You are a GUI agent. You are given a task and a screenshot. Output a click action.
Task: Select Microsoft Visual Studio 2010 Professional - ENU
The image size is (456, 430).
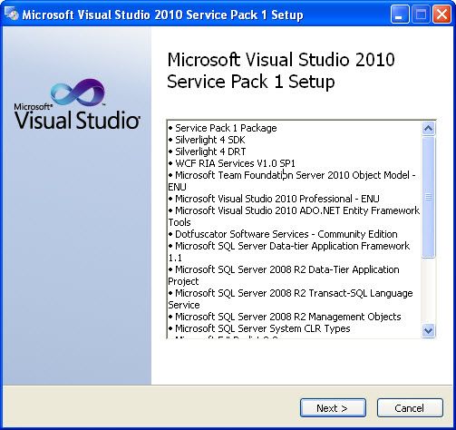point(274,199)
